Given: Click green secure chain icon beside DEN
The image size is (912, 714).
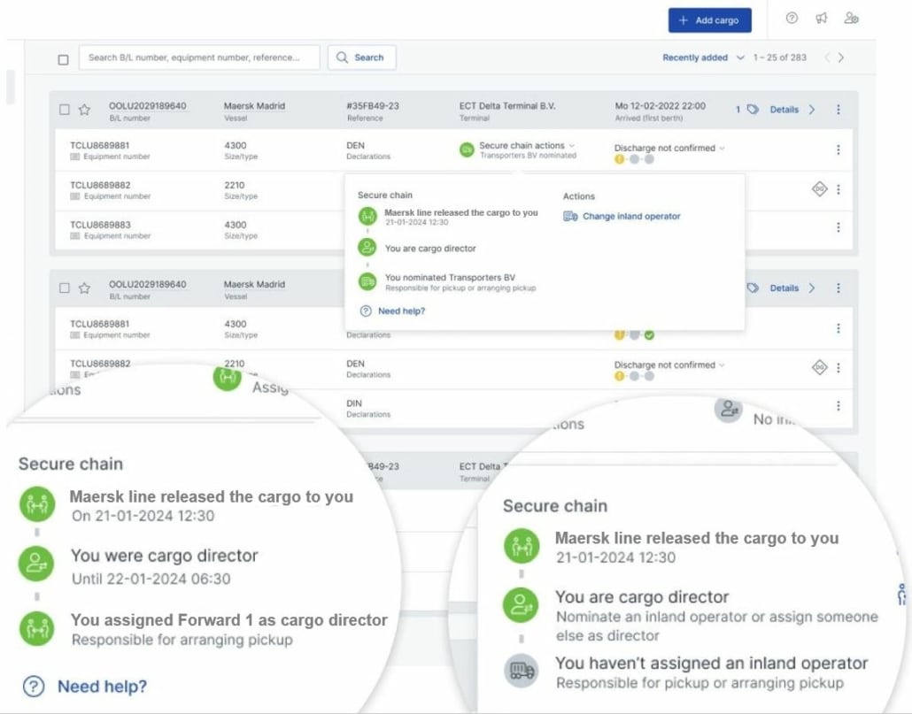Looking at the screenshot, I should pos(467,150).
